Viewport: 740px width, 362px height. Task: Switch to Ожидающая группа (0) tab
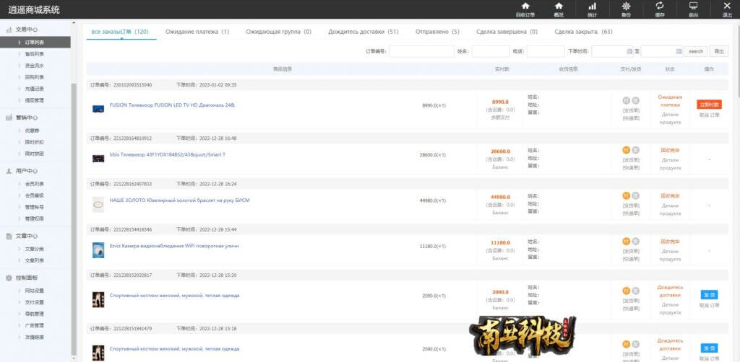(278, 32)
